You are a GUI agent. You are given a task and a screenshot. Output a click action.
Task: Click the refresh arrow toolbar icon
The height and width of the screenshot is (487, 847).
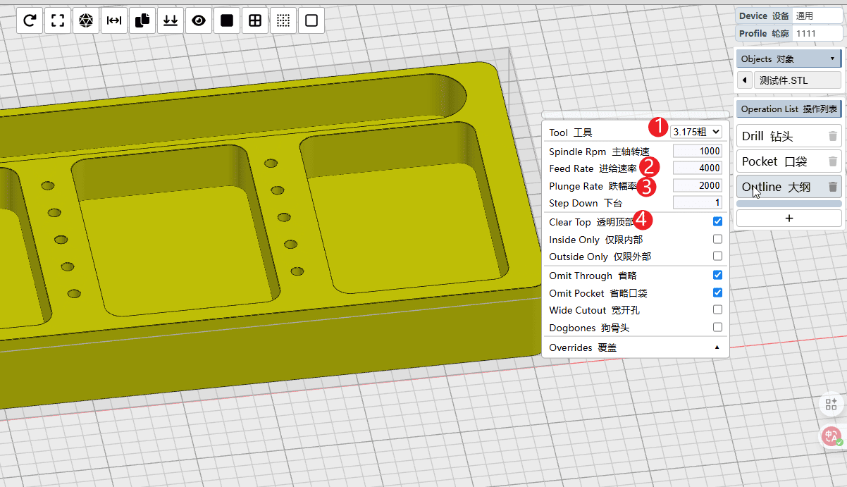pyautogui.click(x=30, y=21)
